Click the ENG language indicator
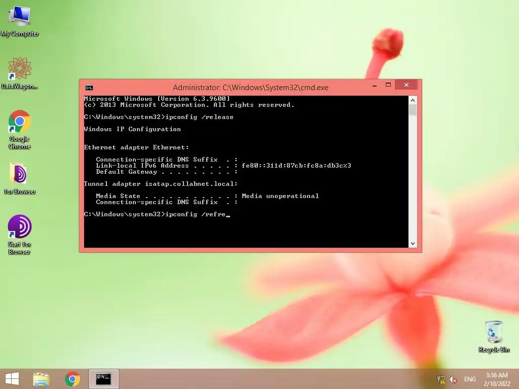The height and width of the screenshot is (389, 519). tap(470, 379)
